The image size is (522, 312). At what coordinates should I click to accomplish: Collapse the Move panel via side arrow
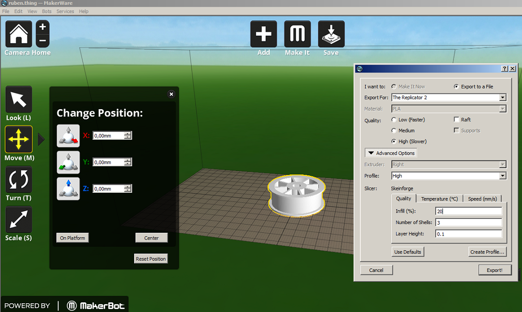[x=41, y=139]
